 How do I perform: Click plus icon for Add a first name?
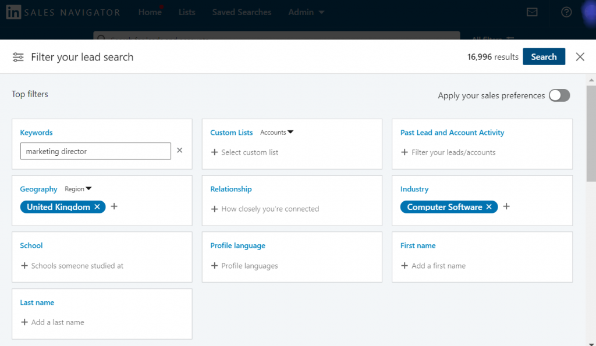[x=405, y=266]
